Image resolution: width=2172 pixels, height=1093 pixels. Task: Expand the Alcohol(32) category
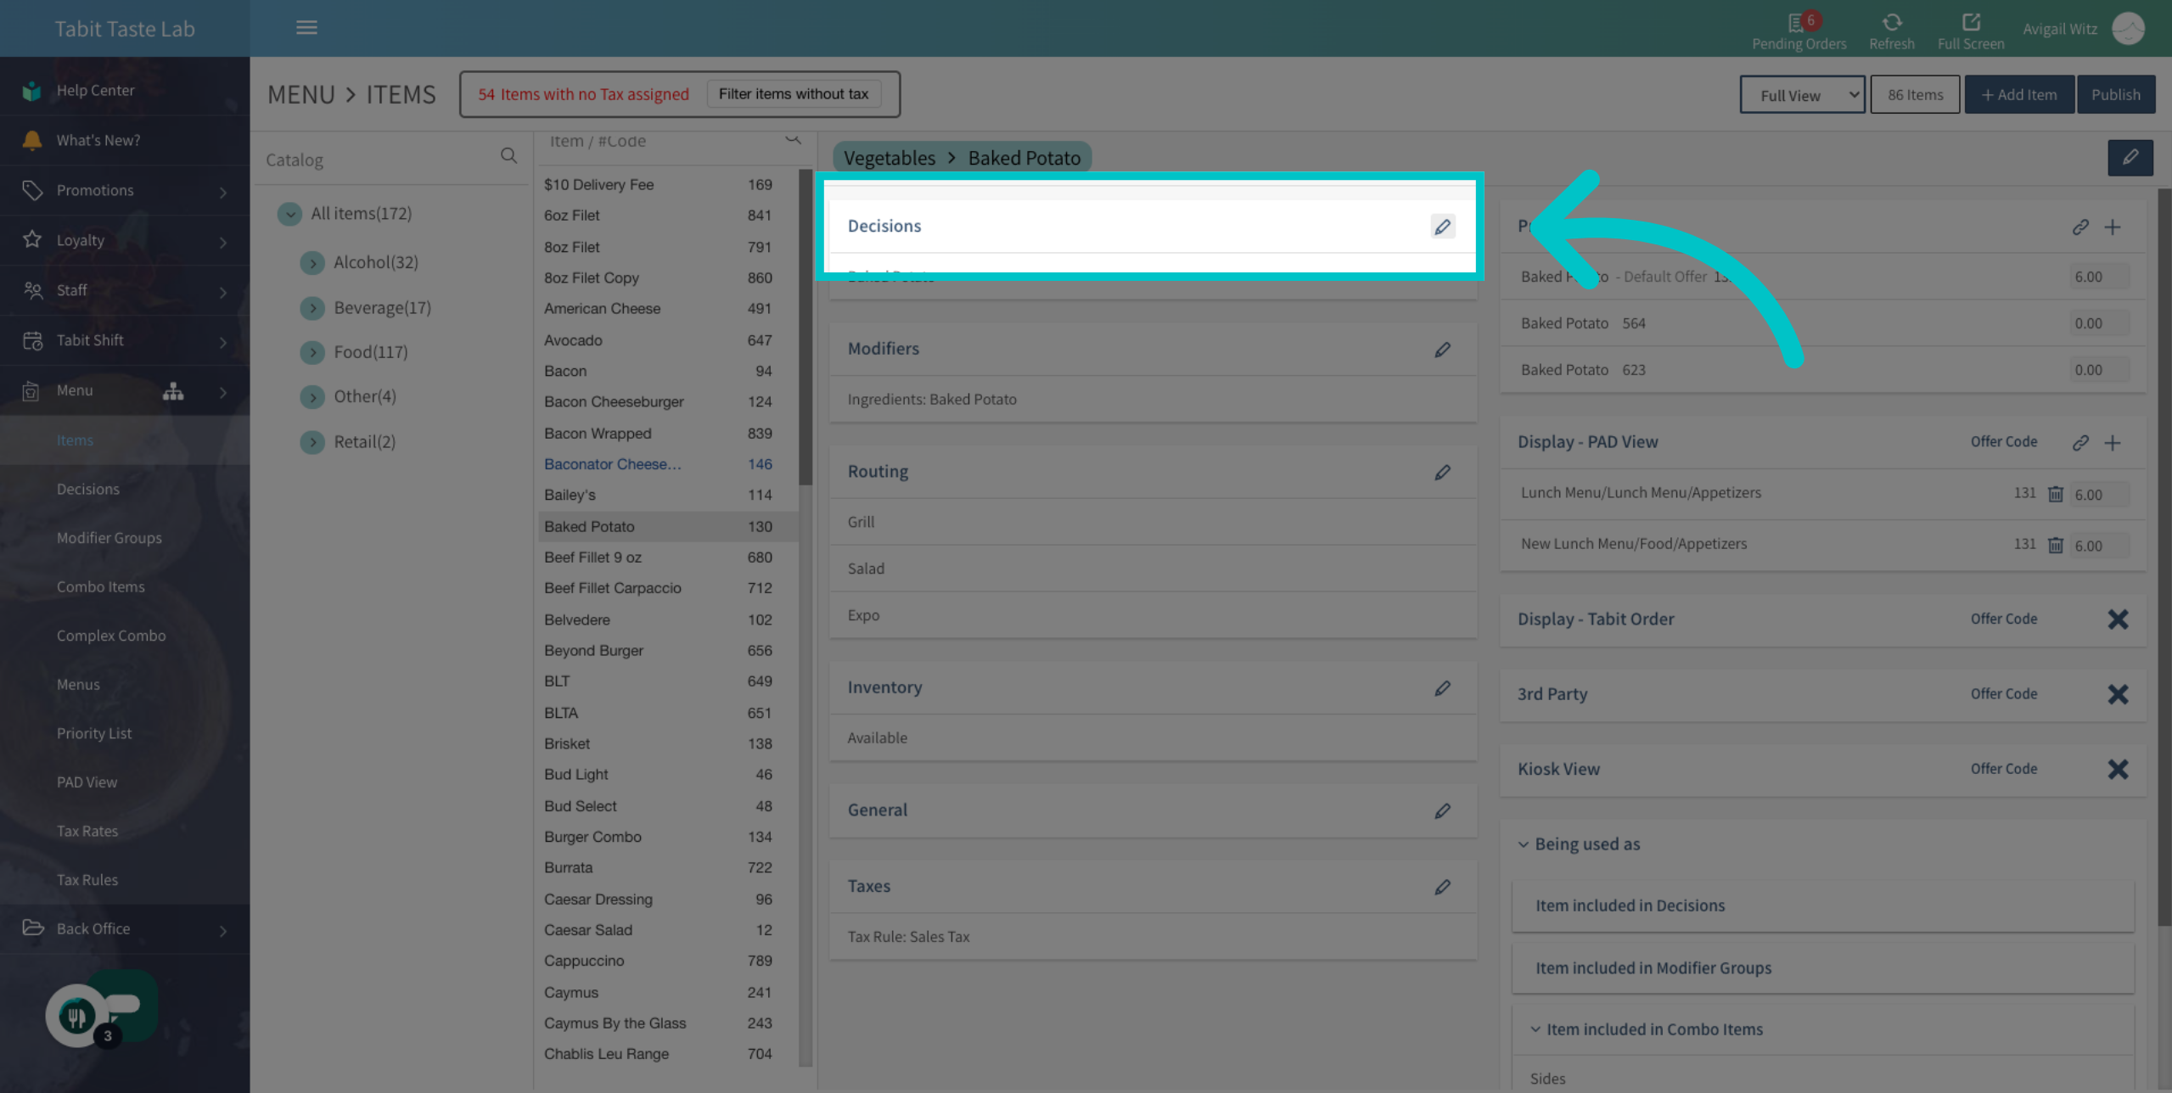coord(312,263)
